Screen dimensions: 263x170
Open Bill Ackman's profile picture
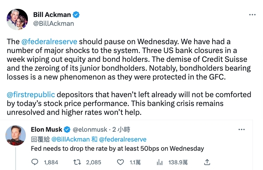click(x=17, y=19)
